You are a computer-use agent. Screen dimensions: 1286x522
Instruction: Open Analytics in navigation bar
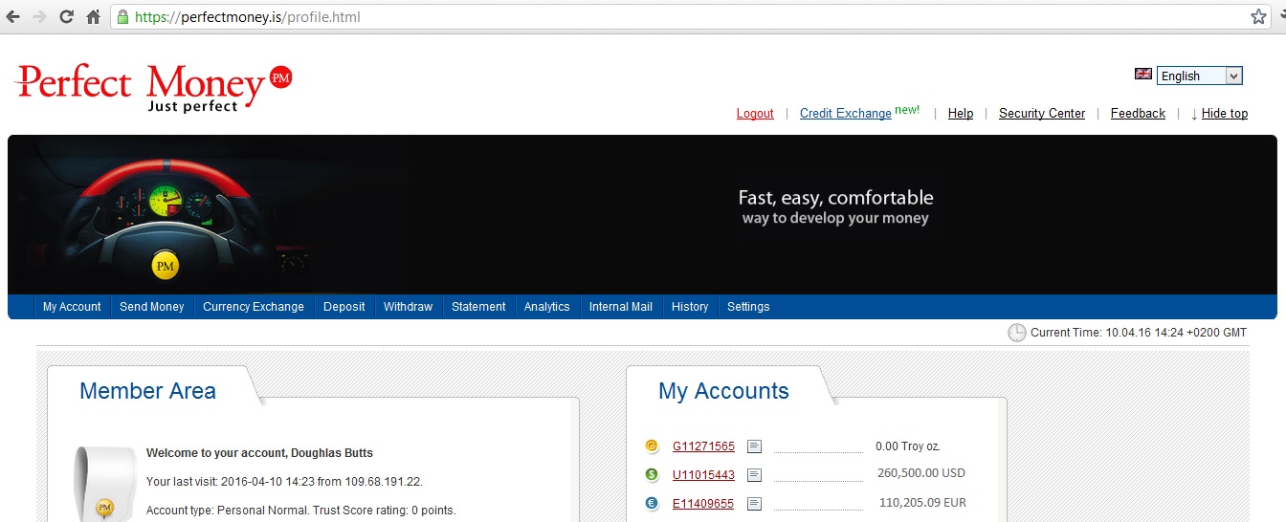546,307
